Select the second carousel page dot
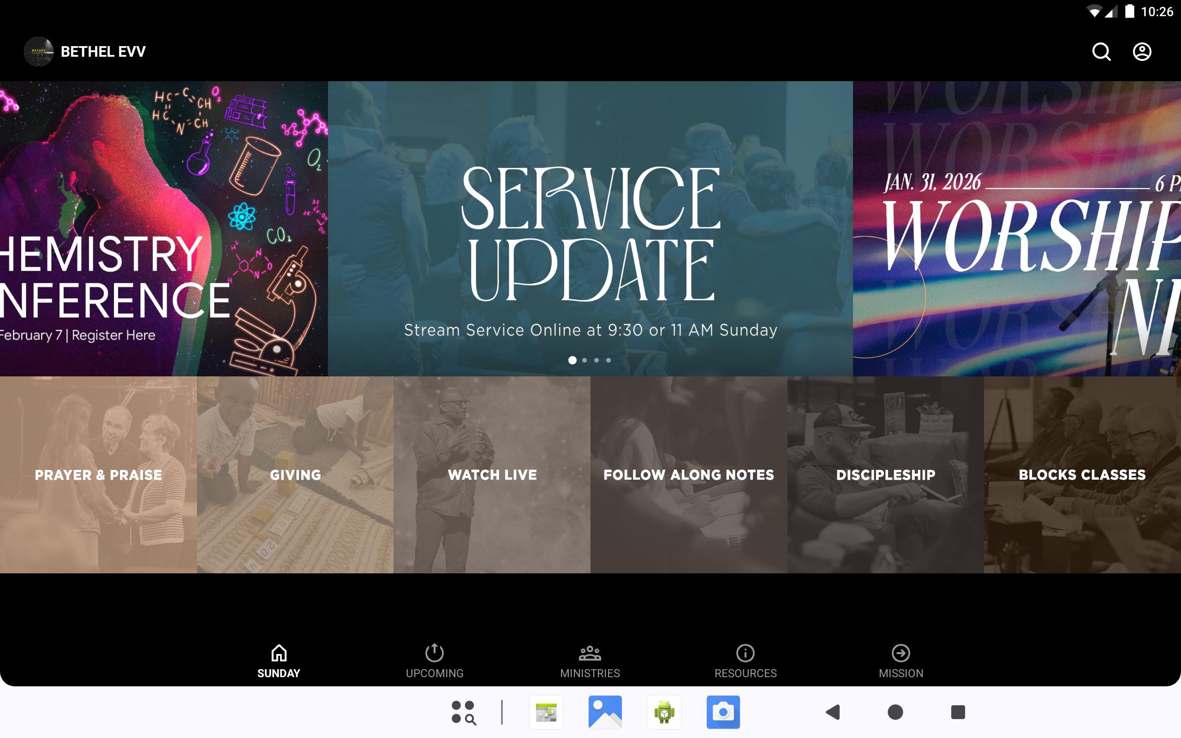The width and height of the screenshot is (1181, 738). 585,360
